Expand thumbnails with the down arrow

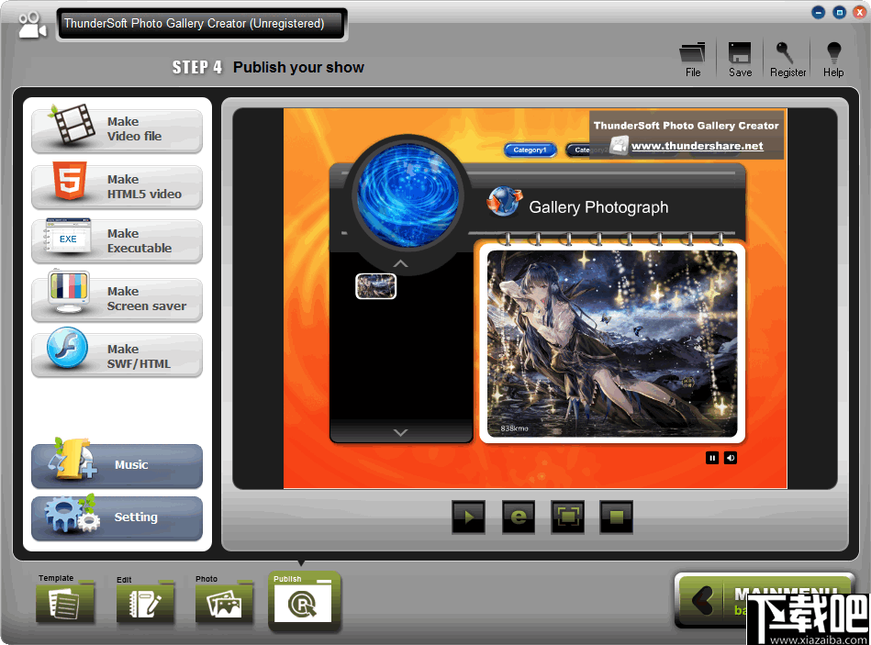(401, 431)
